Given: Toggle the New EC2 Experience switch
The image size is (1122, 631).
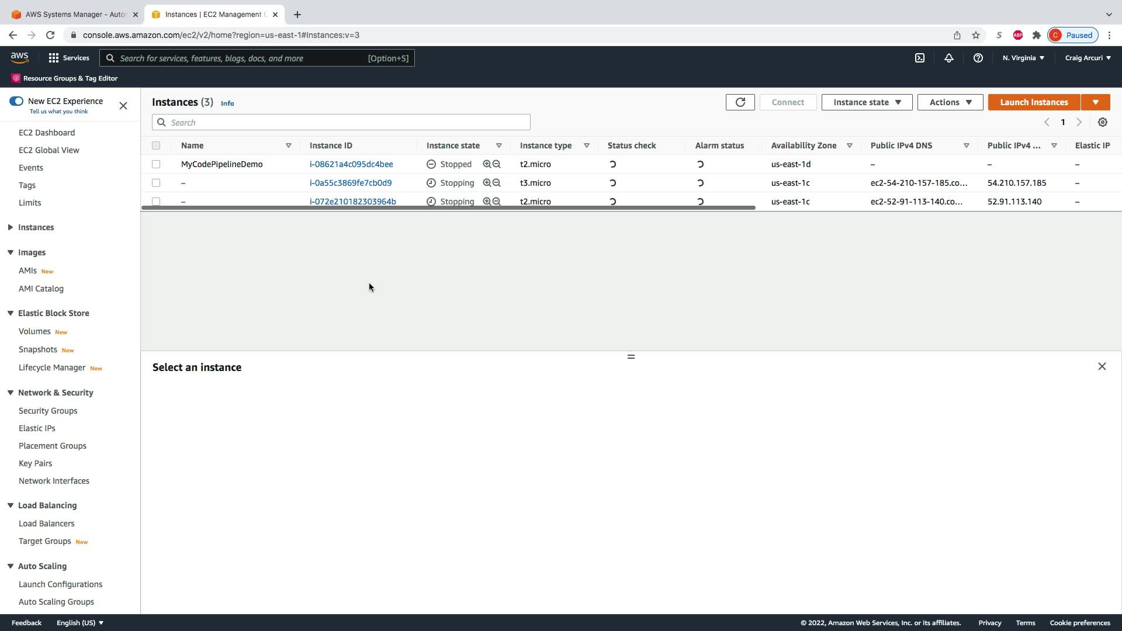Looking at the screenshot, I should pyautogui.click(x=16, y=101).
